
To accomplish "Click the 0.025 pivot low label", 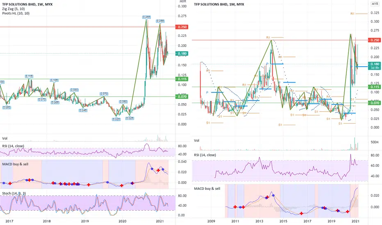I will tap(130, 118).
